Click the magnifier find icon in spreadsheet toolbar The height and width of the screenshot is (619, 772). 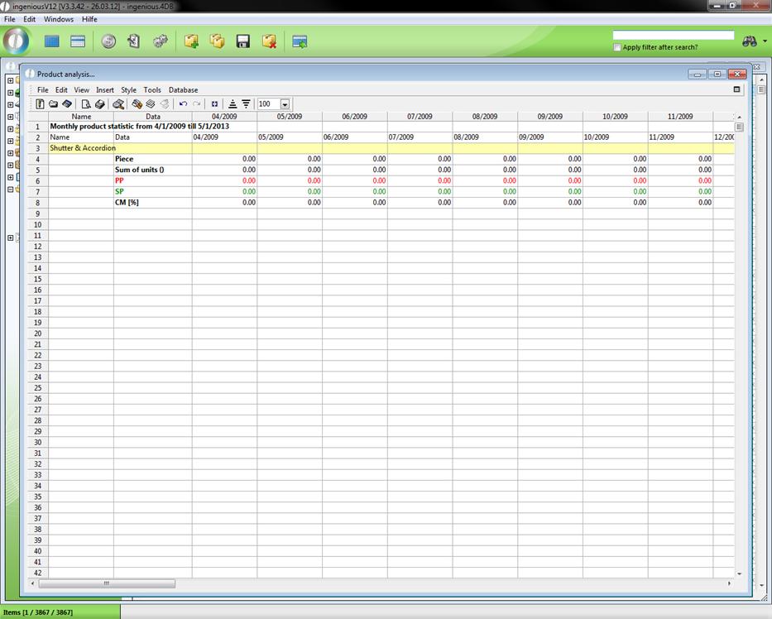(x=119, y=104)
